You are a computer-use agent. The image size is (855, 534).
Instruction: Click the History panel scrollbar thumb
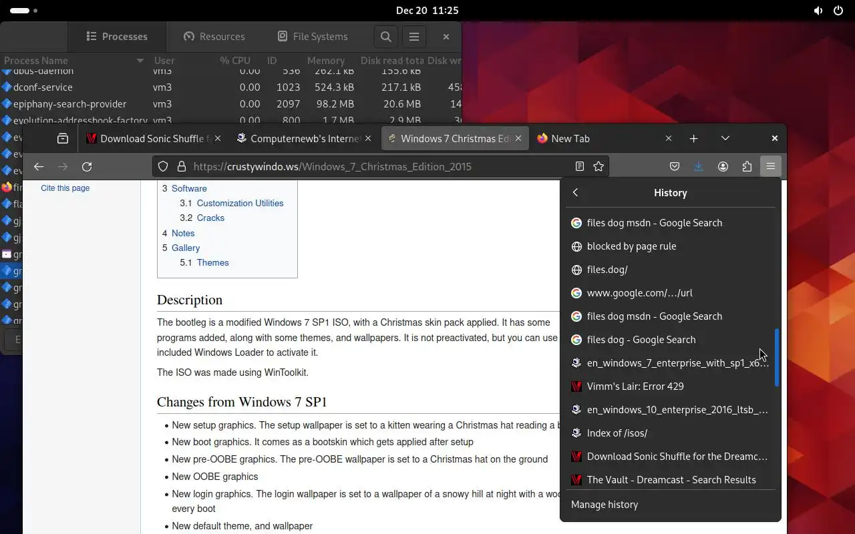[777, 357]
